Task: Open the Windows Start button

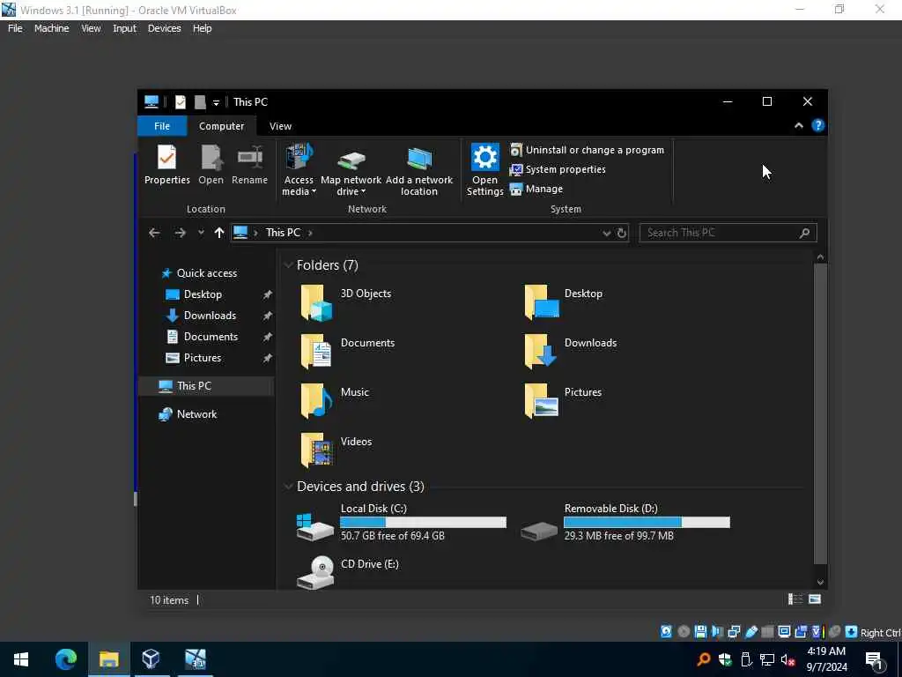Action: point(21,659)
